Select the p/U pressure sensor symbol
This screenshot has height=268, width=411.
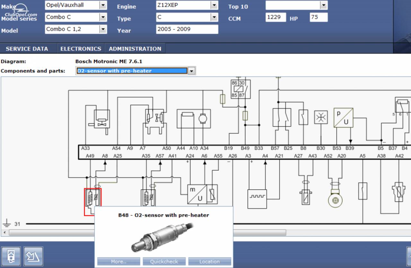(343, 118)
